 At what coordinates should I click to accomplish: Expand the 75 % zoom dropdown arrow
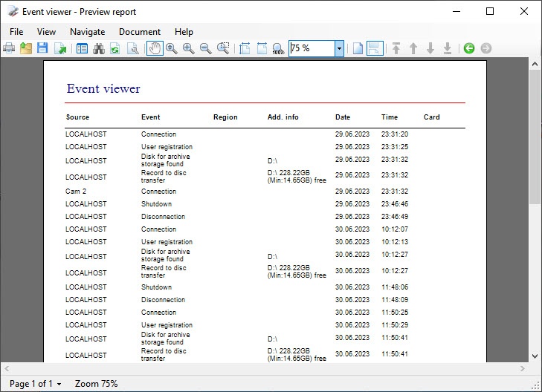(x=339, y=48)
